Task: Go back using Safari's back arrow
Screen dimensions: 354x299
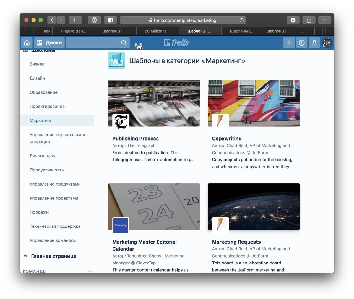Action: (x=52, y=20)
